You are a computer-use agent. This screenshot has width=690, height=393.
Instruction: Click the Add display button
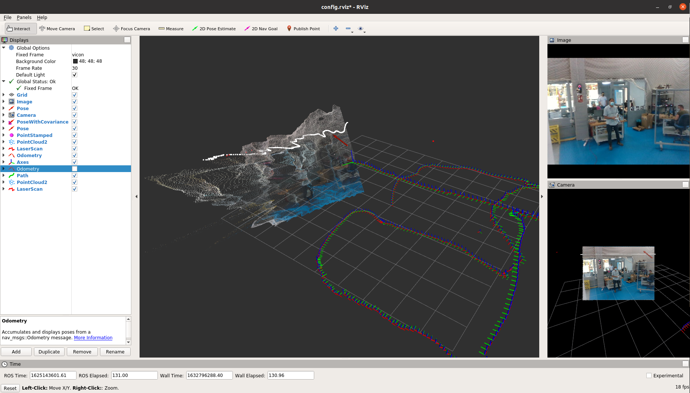coord(16,352)
